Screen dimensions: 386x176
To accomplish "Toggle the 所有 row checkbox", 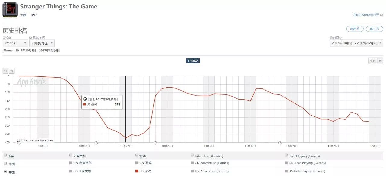I will (5, 155).
